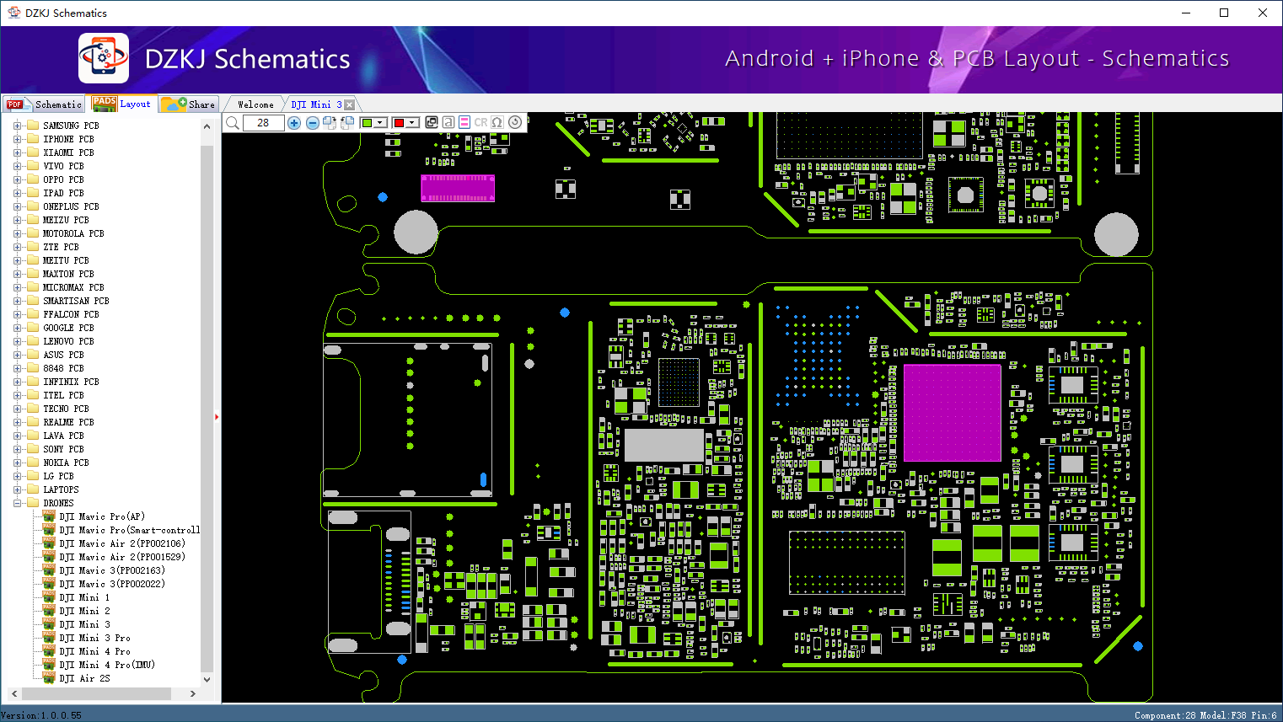The image size is (1283, 722).
Task: Open DJI Mavic Air 2(PP001529) layout
Action: pyautogui.click(x=121, y=557)
